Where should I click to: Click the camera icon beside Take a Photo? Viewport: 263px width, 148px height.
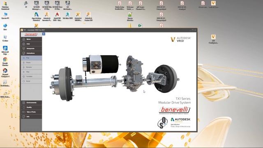pyautogui.click(x=24, y=112)
